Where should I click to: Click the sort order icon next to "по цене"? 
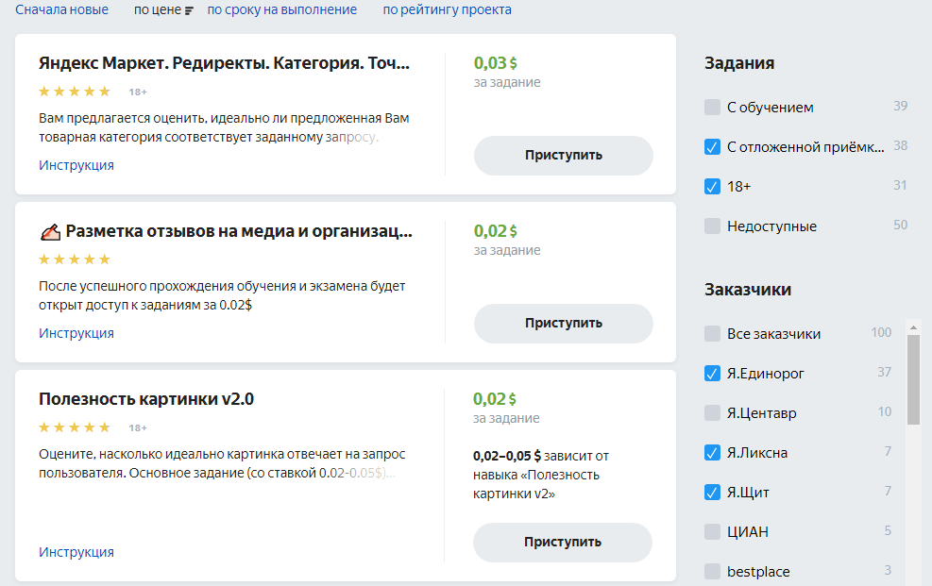pyautogui.click(x=189, y=9)
